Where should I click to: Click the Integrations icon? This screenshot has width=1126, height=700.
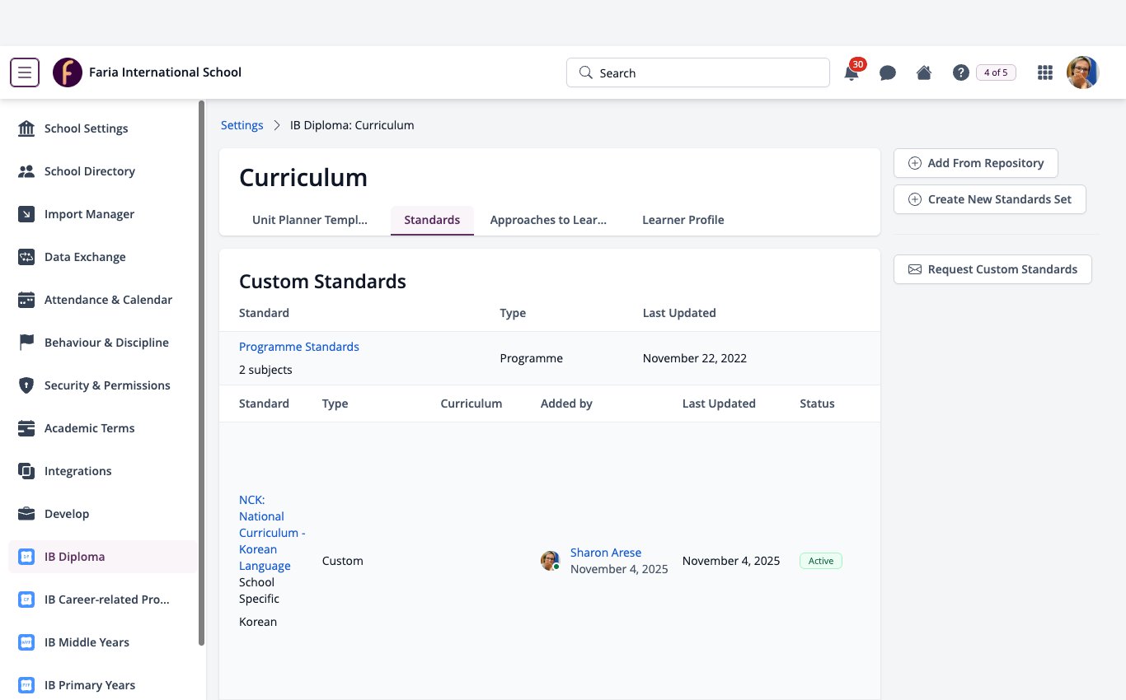click(26, 471)
